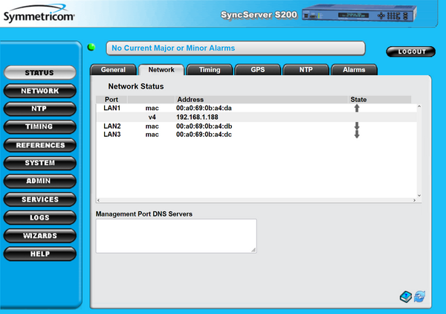
Task: Go to the Alarms tab
Action: click(353, 69)
